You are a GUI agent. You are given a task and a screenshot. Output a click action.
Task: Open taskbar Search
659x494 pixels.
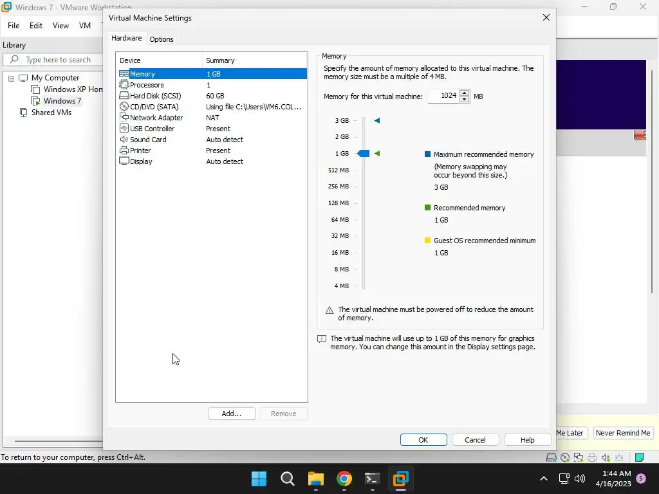pyautogui.click(x=288, y=479)
